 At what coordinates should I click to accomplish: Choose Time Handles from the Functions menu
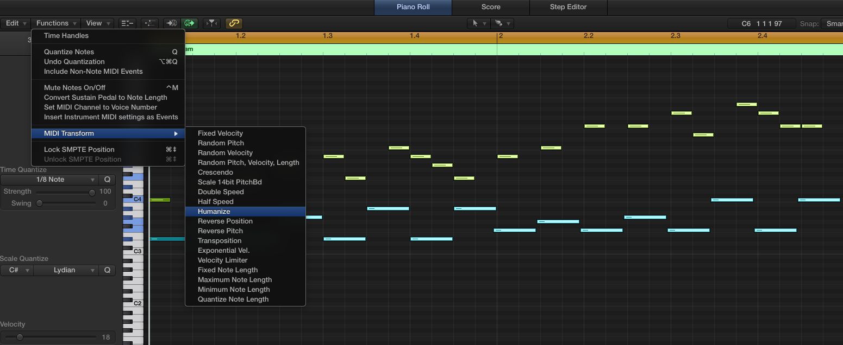[108, 36]
